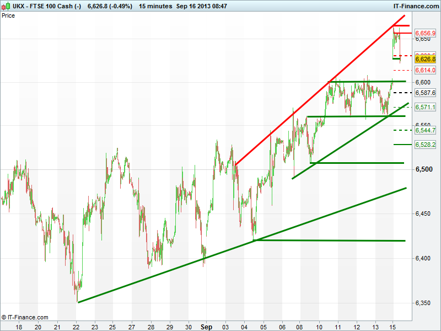Open the IT-Finance.com link at top right

[x=416, y=6]
